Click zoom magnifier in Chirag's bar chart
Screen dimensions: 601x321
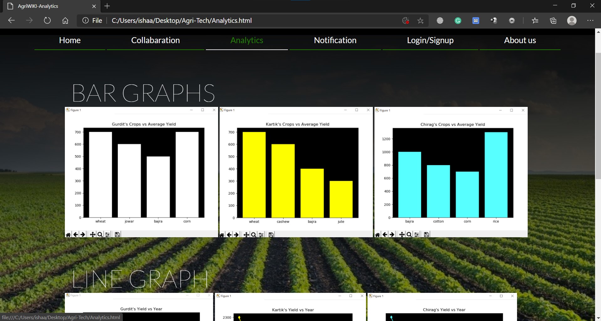pos(409,234)
